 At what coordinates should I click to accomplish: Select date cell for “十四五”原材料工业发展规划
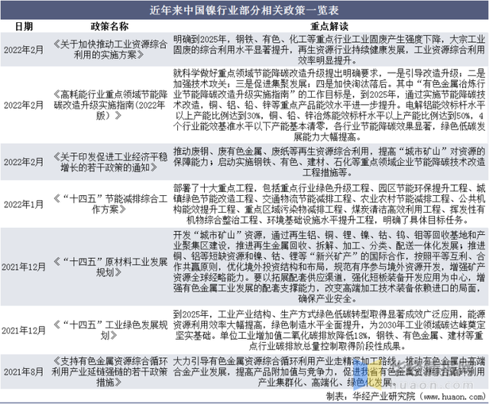point(24,267)
